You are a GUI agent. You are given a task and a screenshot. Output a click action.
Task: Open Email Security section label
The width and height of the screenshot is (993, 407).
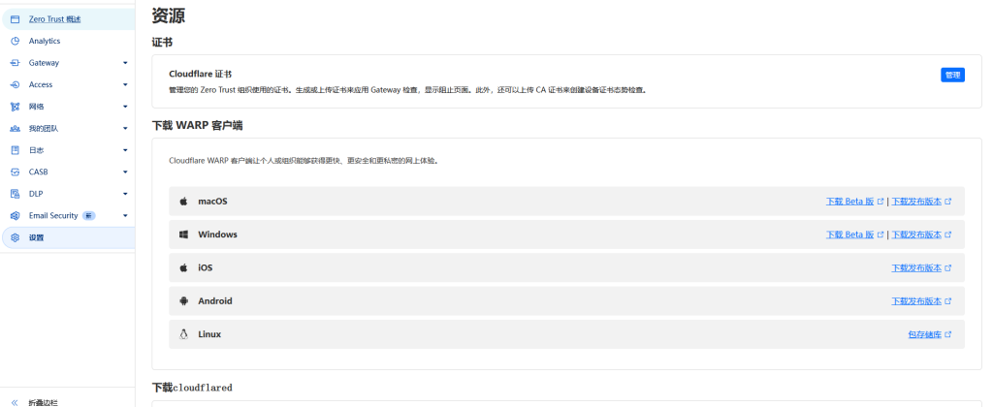[53, 216]
